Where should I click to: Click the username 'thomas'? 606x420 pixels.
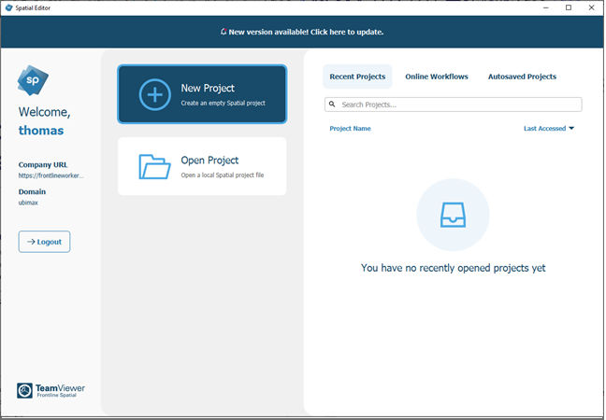pos(41,131)
